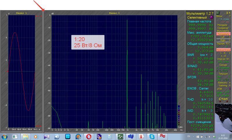
Task: Change the THD h = 10 harmonics value
Action: pyautogui.click(x=207, y=100)
